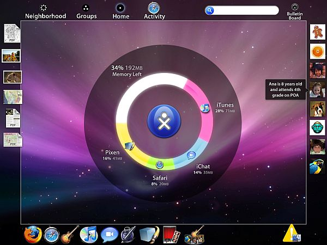Image resolution: width=327 pixels, height=245 pixels.
Task: Select the boy buddy photo below the alien
Action: coord(317,146)
